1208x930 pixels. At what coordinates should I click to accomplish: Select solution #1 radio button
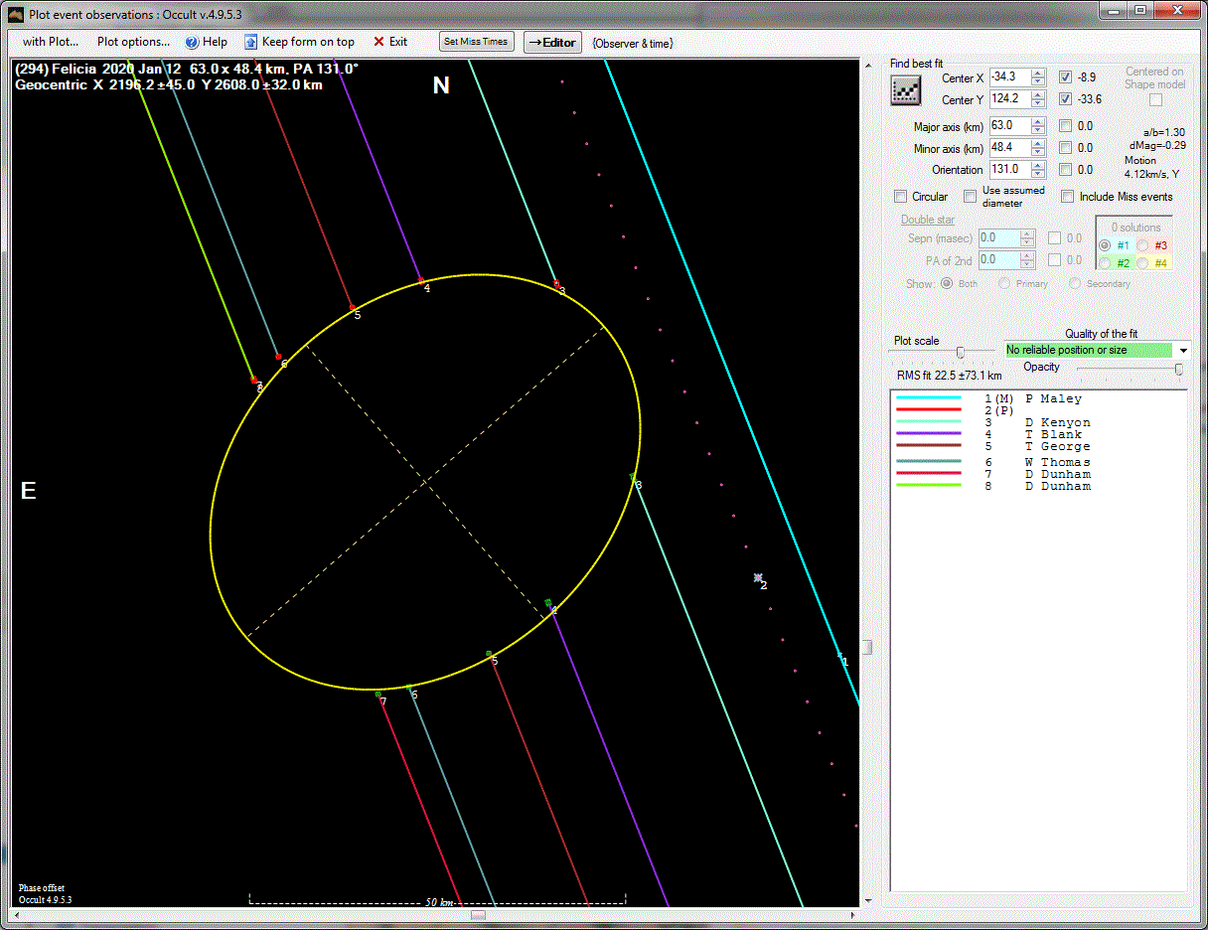[1105, 245]
